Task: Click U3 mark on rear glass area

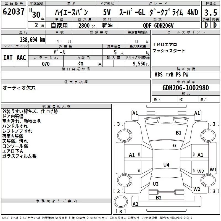Action: (x=156, y=184)
